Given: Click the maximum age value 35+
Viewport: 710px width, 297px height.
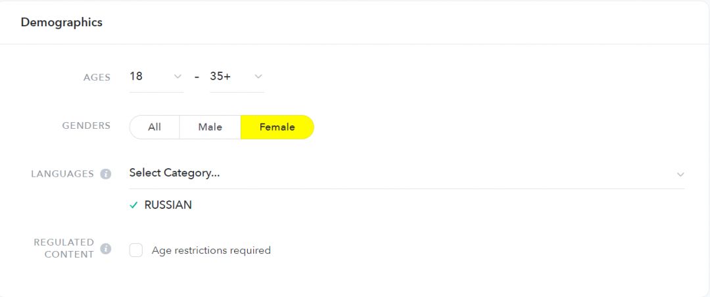Looking at the screenshot, I should 220,76.
